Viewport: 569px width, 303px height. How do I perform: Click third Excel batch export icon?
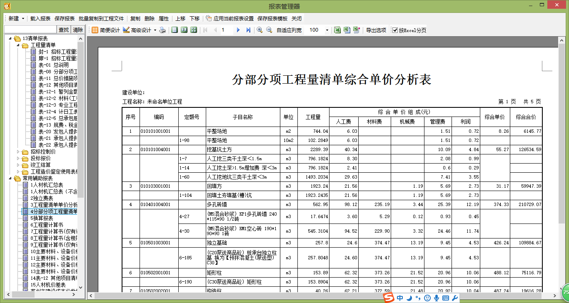pyautogui.click(x=357, y=30)
